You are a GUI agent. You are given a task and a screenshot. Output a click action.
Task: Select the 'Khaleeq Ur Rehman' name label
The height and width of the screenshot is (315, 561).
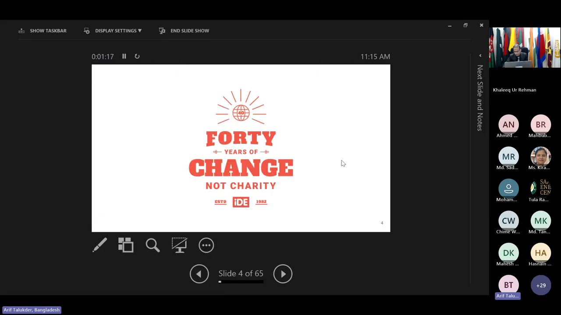515,90
